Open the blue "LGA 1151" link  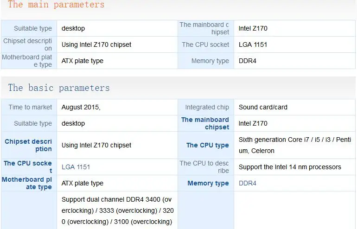tap(76, 167)
